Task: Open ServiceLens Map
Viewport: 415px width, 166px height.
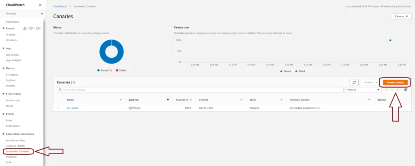Action: (15, 141)
